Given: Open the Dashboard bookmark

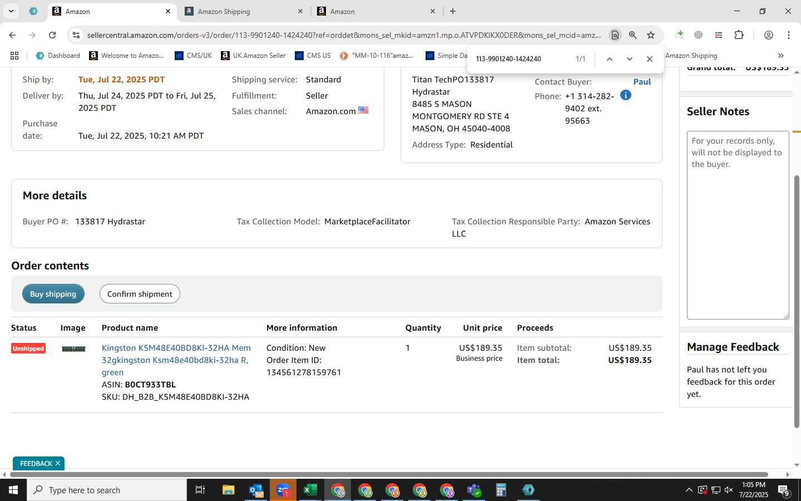Looking at the screenshot, I should point(58,56).
